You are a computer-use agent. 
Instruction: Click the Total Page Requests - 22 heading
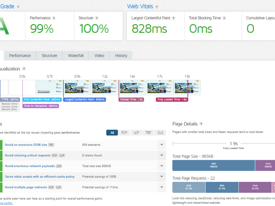tap(194, 178)
